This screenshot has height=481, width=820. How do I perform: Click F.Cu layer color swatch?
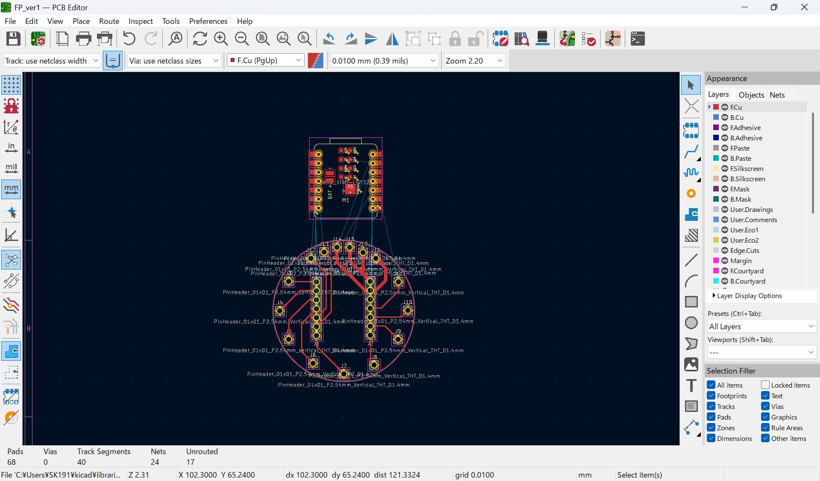pyautogui.click(x=716, y=107)
